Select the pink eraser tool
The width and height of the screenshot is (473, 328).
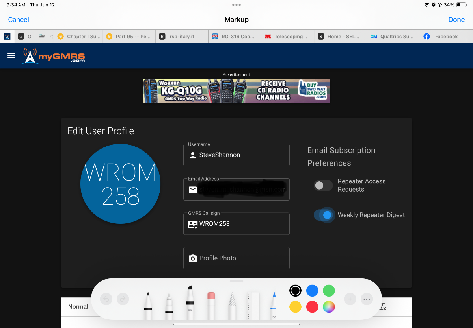(x=211, y=305)
